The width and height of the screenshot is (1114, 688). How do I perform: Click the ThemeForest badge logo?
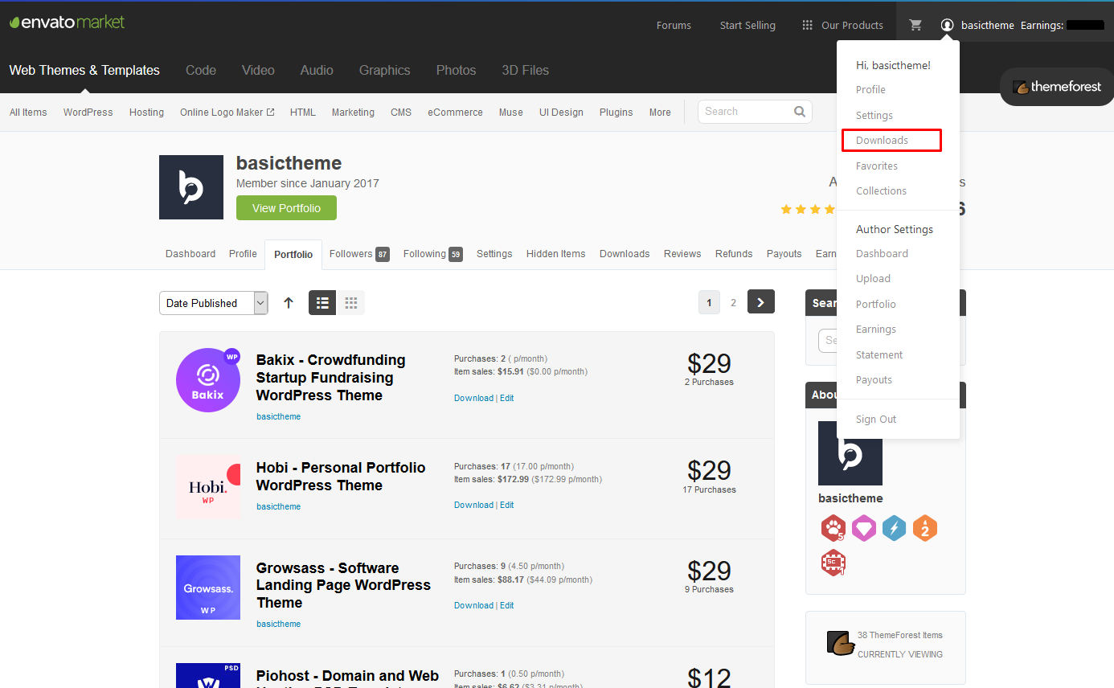[x=1056, y=87]
